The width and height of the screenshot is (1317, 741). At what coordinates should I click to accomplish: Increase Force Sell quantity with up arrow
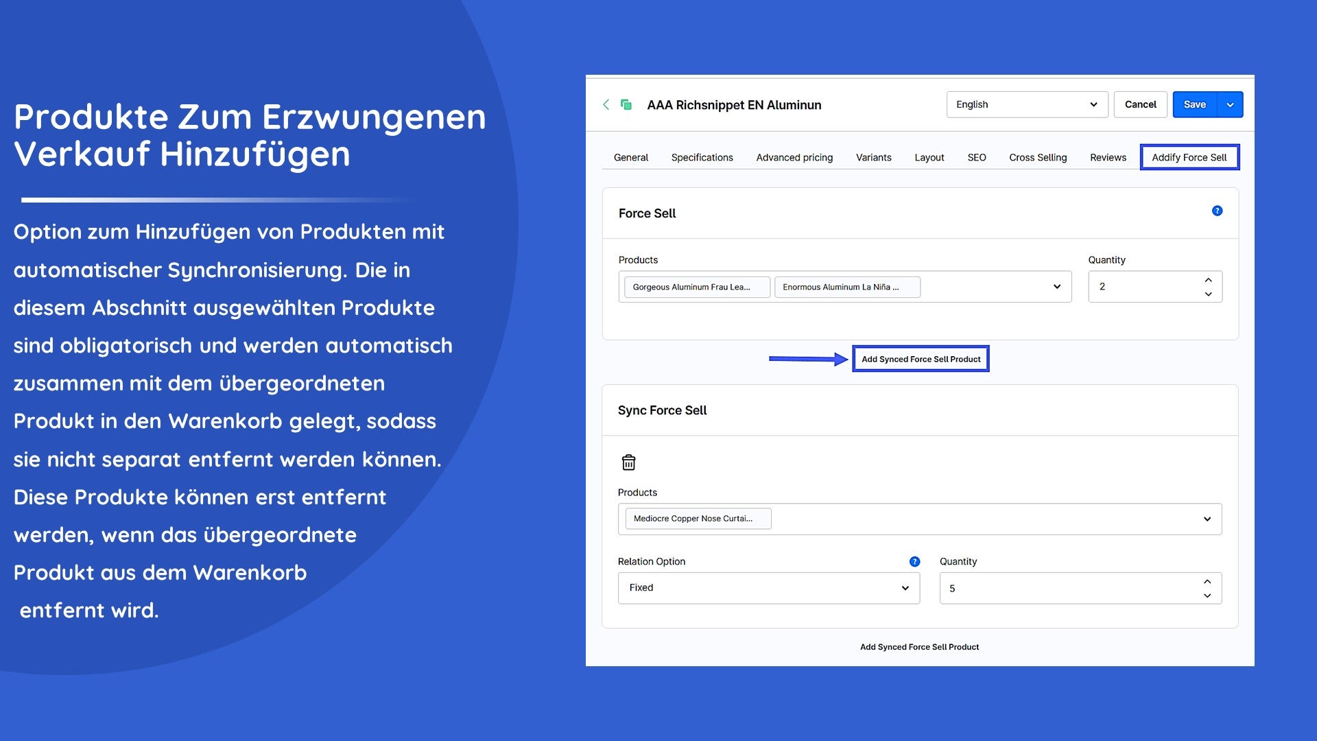tap(1208, 280)
